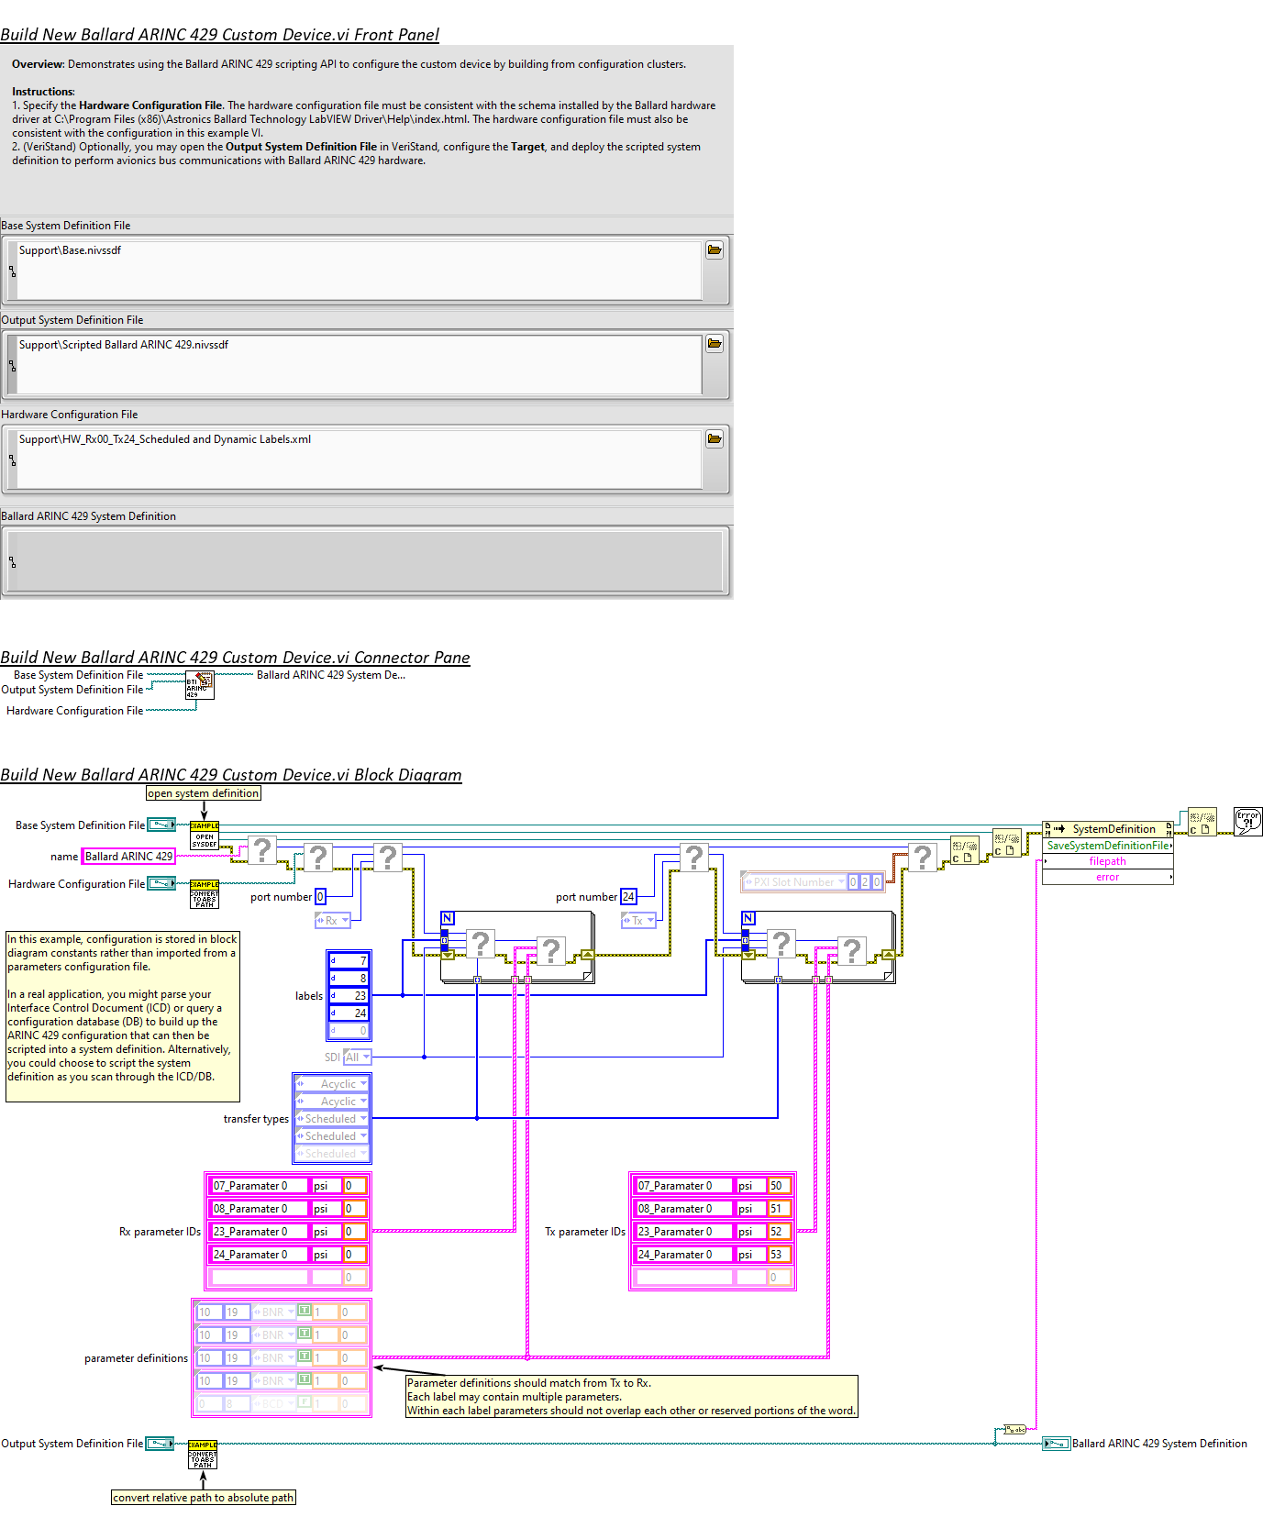Click the Base System Definition File path terminal
The width and height of the screenshot is (1263, 1528).
click(x=161, y=825)
